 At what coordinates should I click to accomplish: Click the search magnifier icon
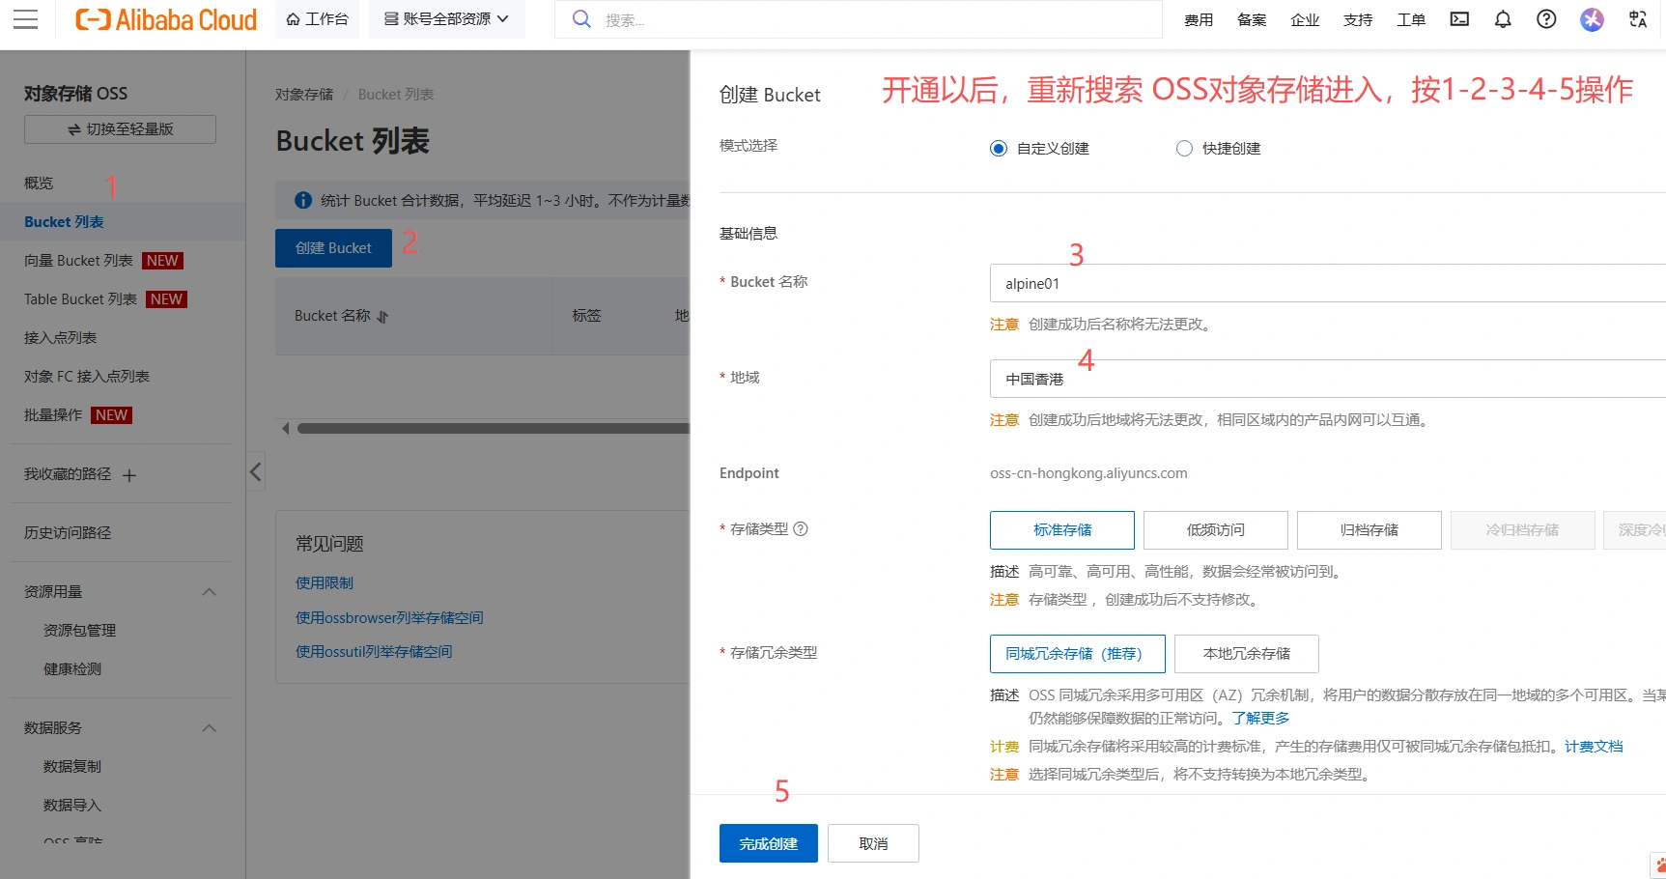click(x=581, y=19)
